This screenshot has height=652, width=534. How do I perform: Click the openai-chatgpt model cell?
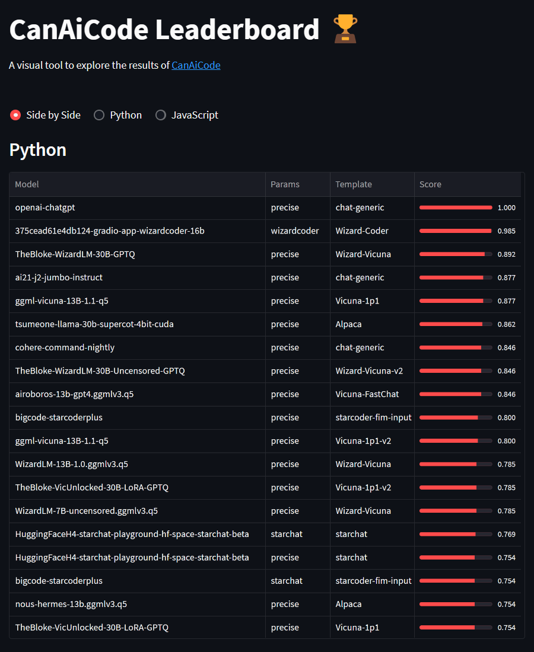pos(137,207)
